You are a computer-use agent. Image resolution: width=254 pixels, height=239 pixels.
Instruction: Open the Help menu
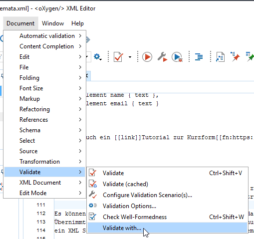coord(77,23)
